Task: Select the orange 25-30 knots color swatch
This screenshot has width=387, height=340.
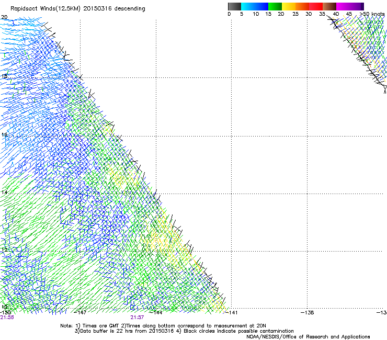Action: (302, 6)
